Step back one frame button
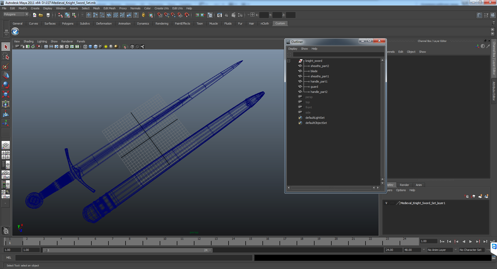 [x=449, y=242]
